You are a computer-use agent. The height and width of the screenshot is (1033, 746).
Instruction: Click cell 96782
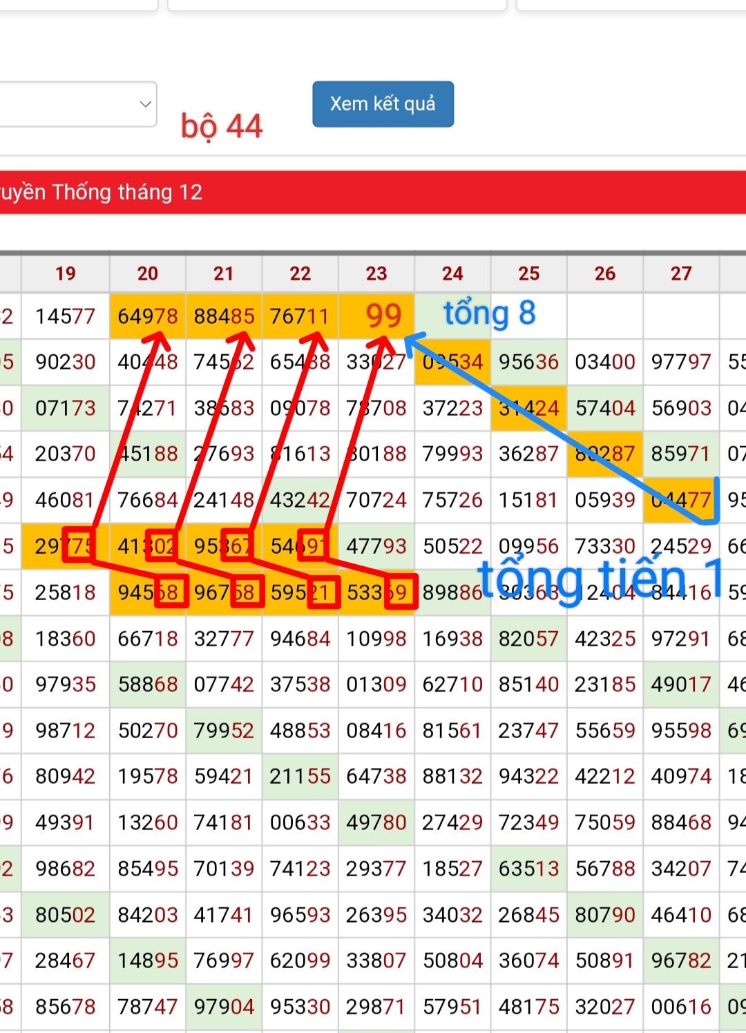point(681,960)
